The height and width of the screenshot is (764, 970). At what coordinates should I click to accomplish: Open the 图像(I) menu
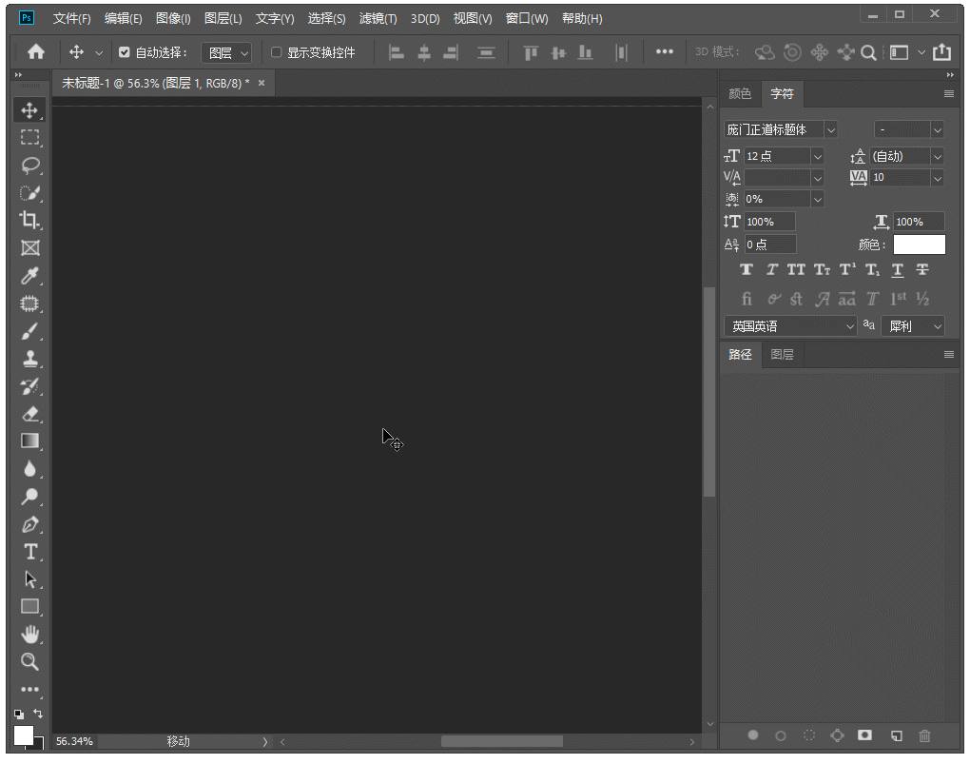coord(173,19)
